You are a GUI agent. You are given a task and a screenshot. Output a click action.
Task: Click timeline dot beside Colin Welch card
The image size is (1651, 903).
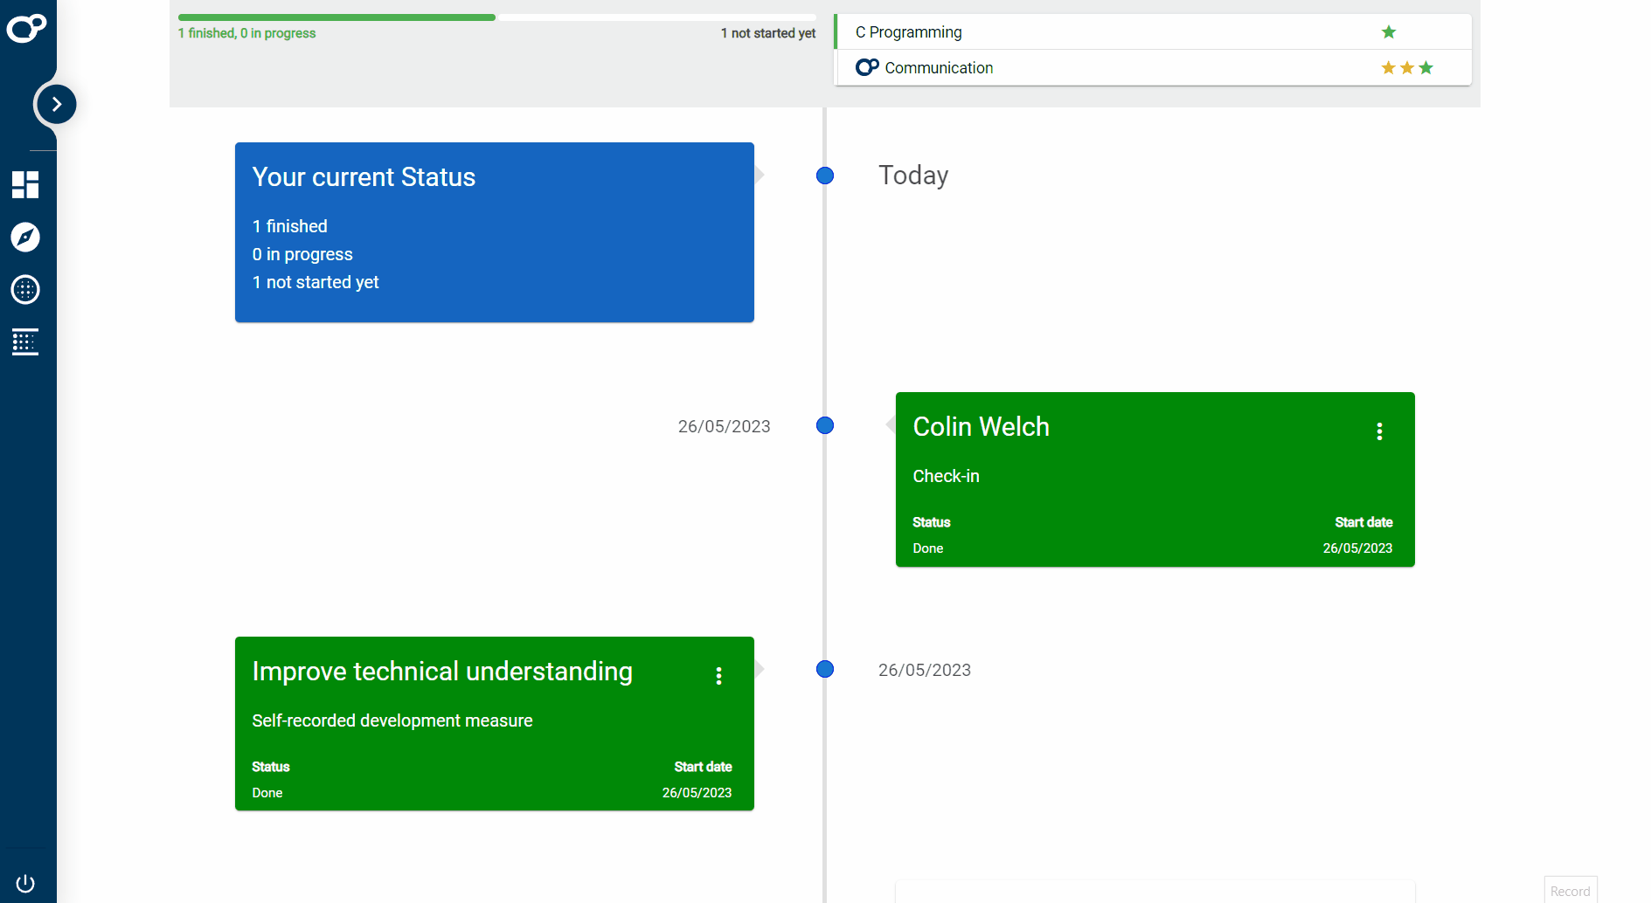(x=825, y=426)
